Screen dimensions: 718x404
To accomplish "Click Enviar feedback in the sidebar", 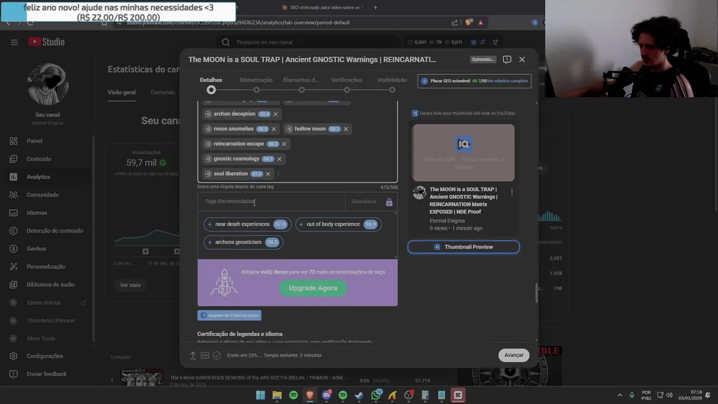I will 46,374.
